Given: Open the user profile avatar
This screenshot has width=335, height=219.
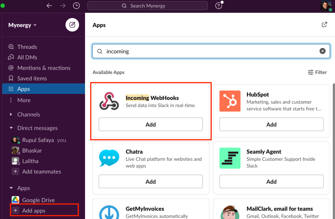Looking at the screenshot, I should click(326, 6).
